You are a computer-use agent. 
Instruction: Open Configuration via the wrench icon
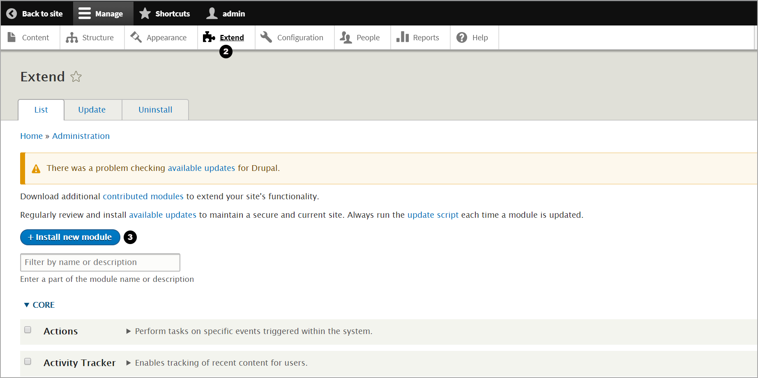coord(266,37)
